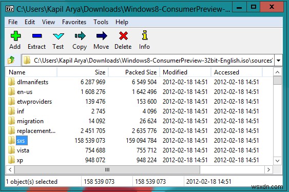
Task: Click the blue Extract minus icon
Action: pos(37,36)
